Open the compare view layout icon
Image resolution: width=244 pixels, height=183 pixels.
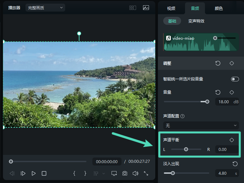click(x=132, y=8)
